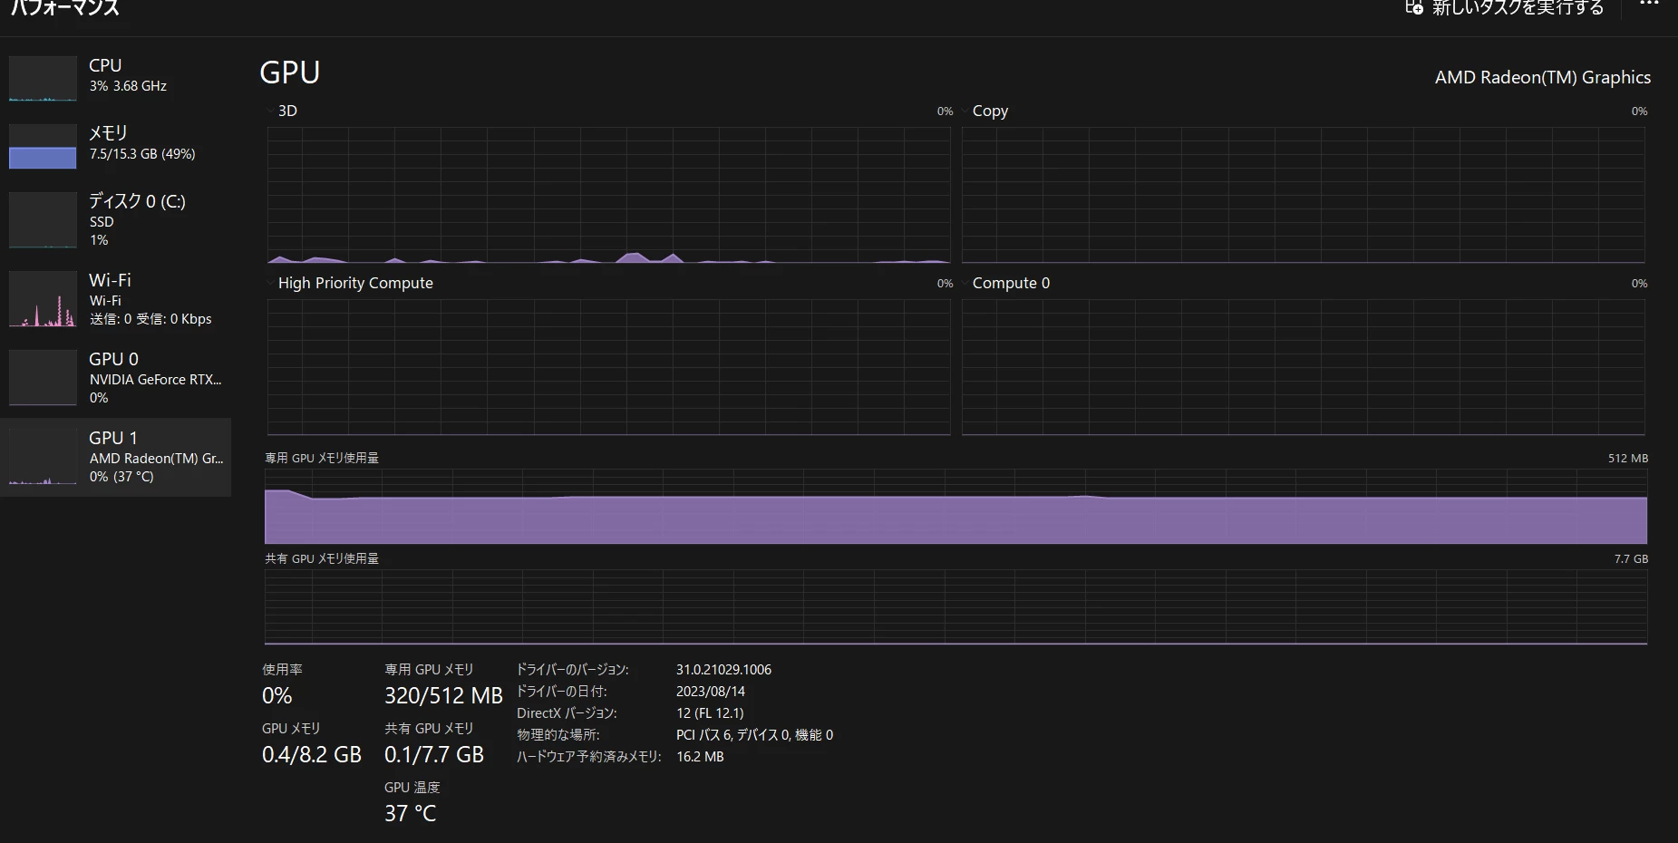Open the Copy engine graph dropdown
Viewport: 1678px width, 843px height.
965,111
